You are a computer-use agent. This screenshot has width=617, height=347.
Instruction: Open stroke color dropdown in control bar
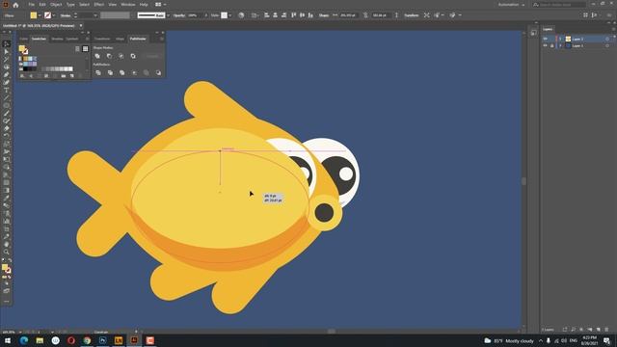click(54, 15)
